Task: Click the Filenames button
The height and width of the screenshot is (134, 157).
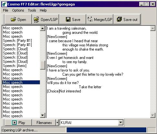Action: pyautogui.click(x=44, y=122)
